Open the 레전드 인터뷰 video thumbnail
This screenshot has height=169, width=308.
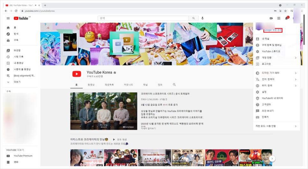[x=222, y=158]
